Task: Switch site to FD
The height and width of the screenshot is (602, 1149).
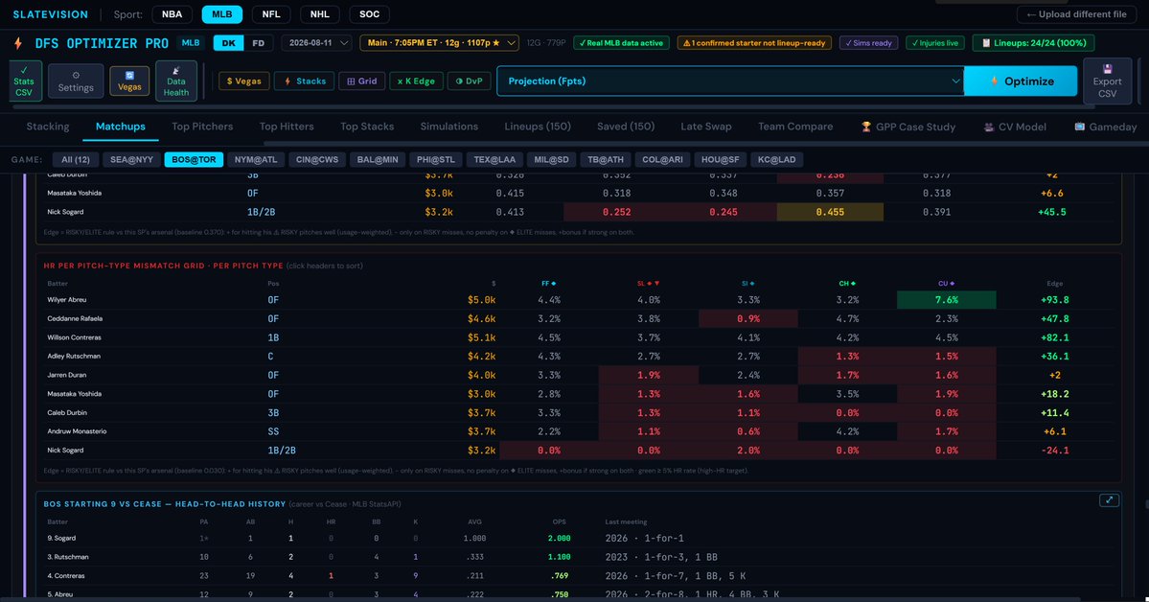Action: [x=258, y=43]
